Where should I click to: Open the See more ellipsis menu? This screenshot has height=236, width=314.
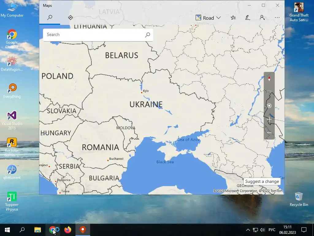click(x=277, y=18)
